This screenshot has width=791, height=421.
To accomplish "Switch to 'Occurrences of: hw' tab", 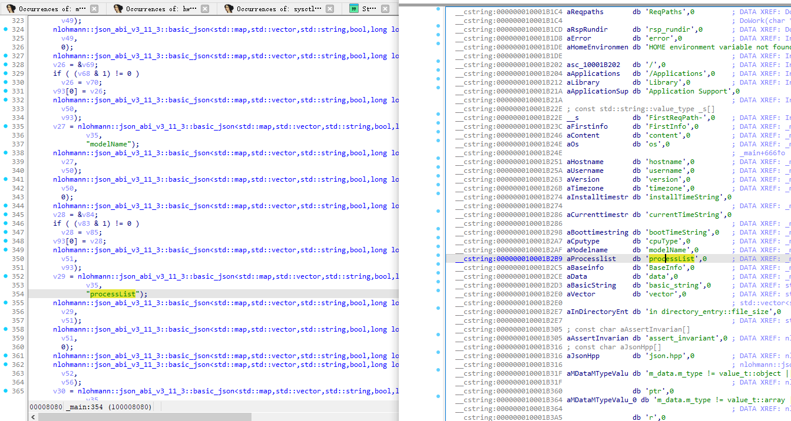I will tap(159, 9).
